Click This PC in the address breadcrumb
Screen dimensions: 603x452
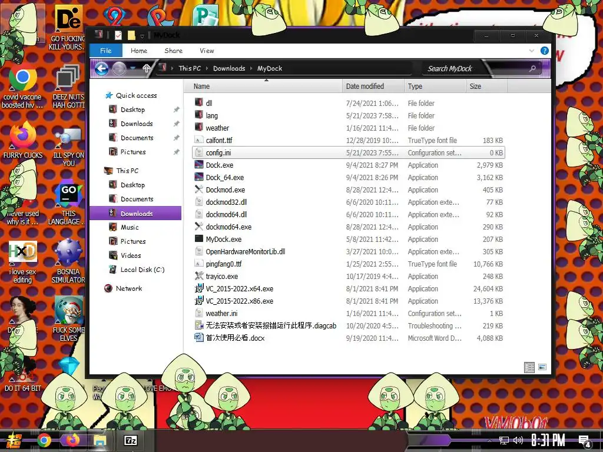[x=190, y=68]
